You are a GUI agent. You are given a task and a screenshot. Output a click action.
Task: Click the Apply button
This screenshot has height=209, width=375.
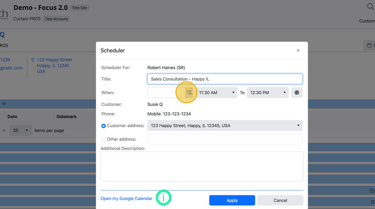coord(232,200)
